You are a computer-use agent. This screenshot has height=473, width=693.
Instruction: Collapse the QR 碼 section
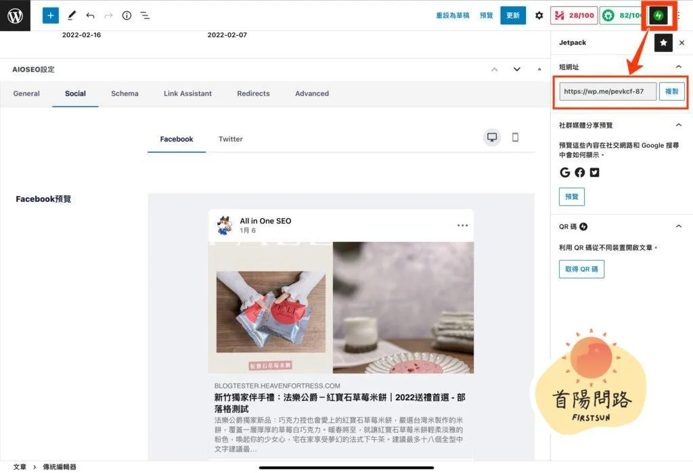tap(679, 226)
